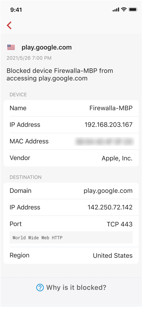Select the Vendor row Apple, Inc.
This screenshot has width=142, height=309.
point(71,158)
